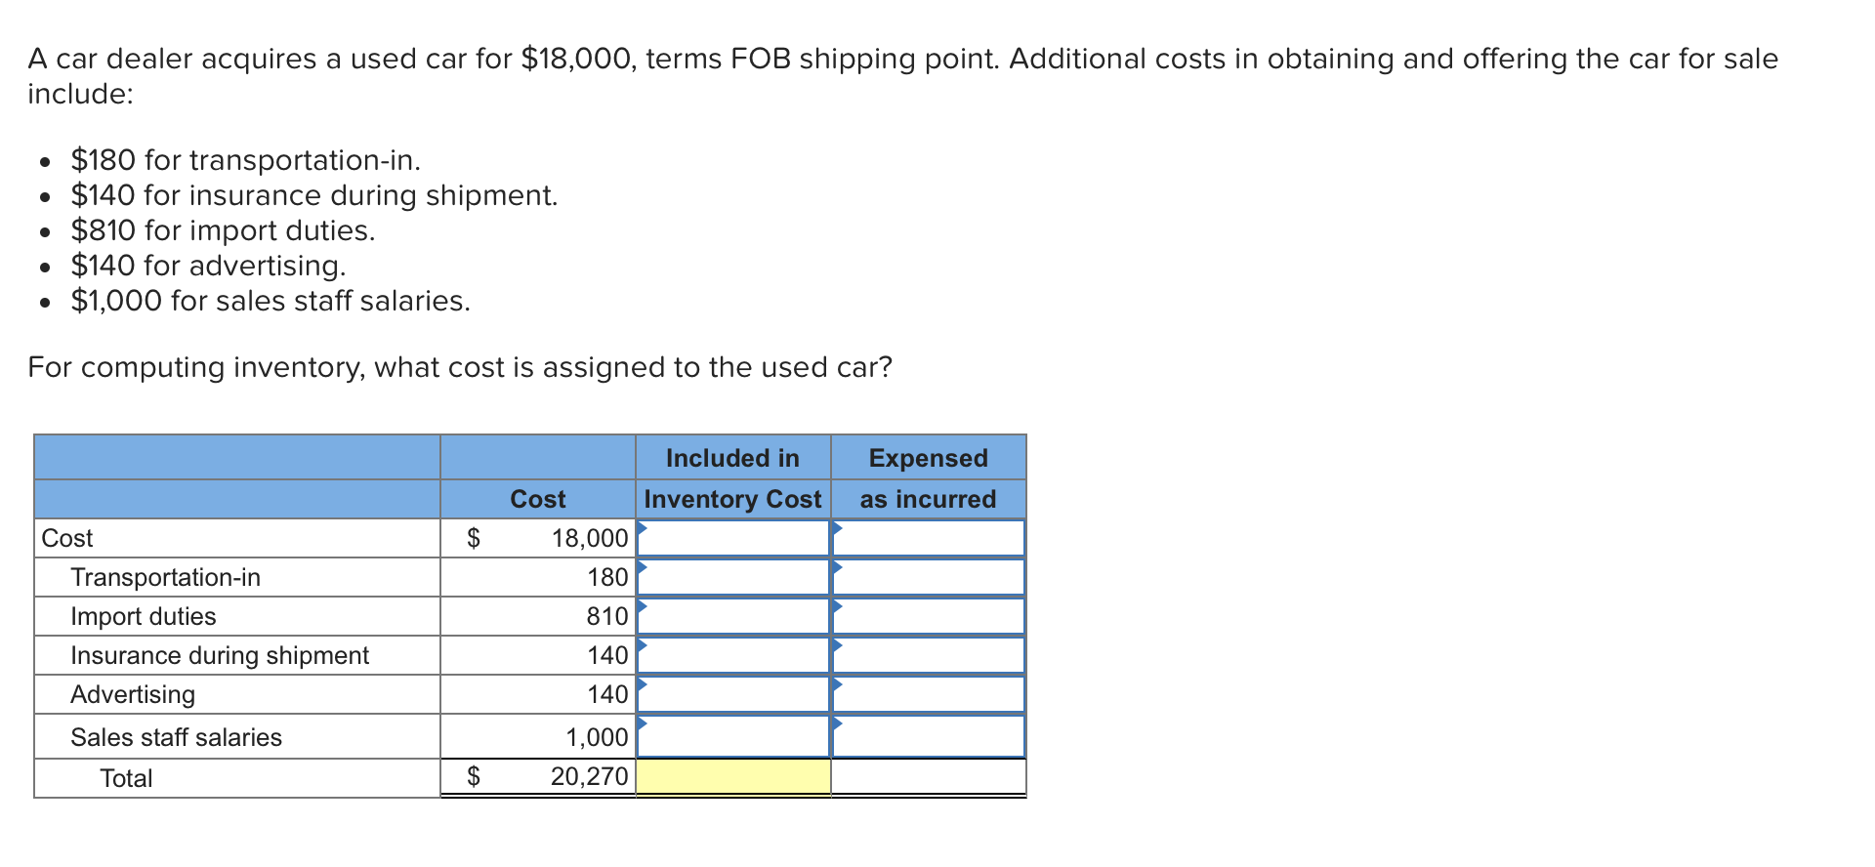Image resolution: width=1875 pixels, height=867 pixels.
Task: Open the inventory cost dropdown for Transportation-in
Action: pos(732,577)
